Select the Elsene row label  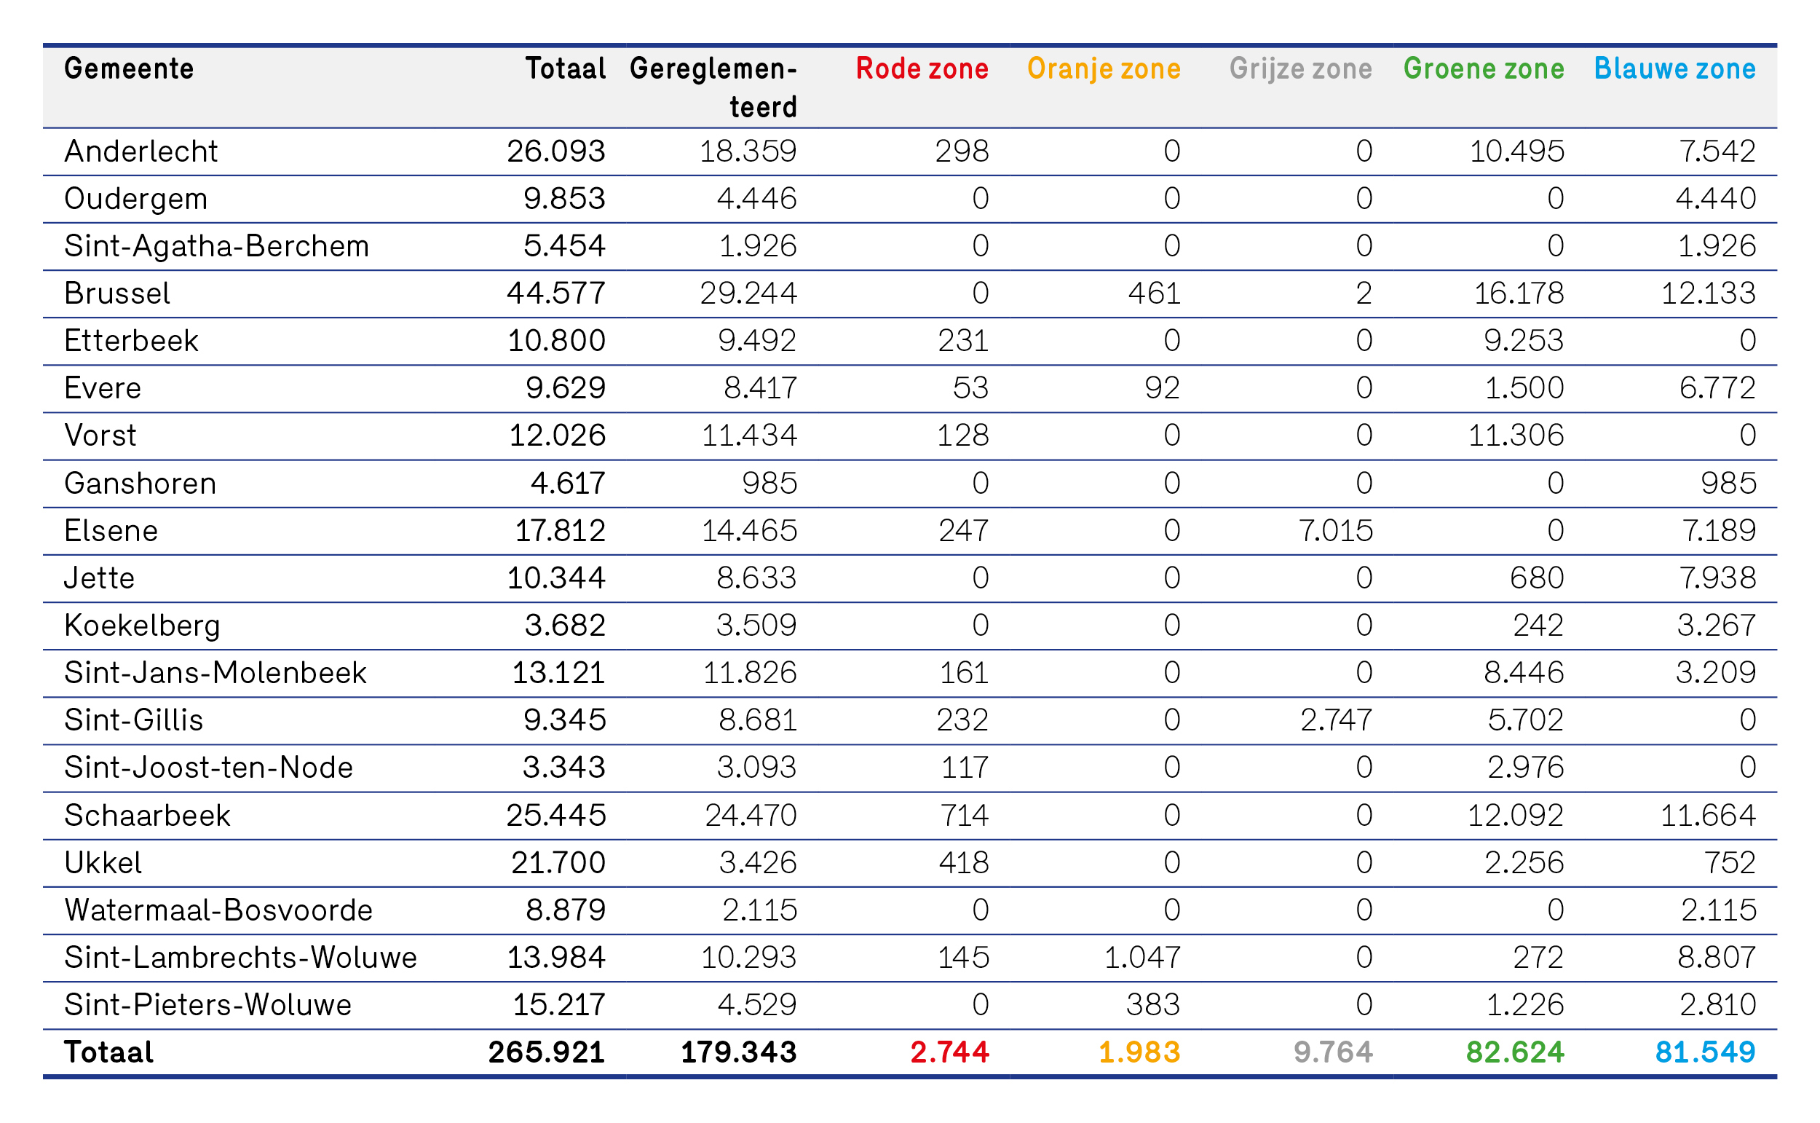(111, 531)
